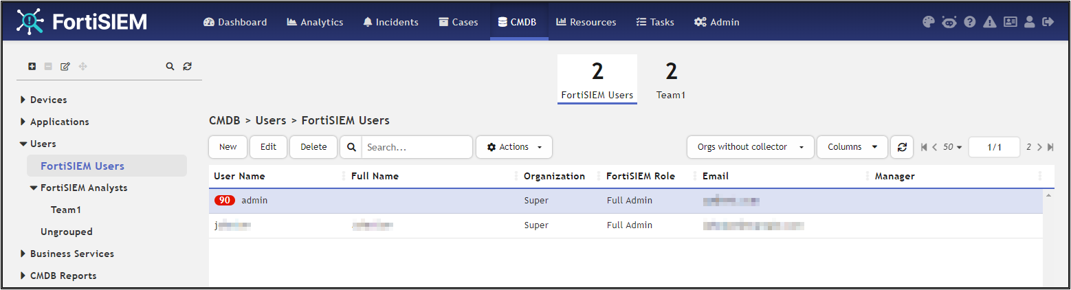Refresh the CMDB tree in sidebar
This screenshot has height=290, width=1071.
[x=187, y=67]
